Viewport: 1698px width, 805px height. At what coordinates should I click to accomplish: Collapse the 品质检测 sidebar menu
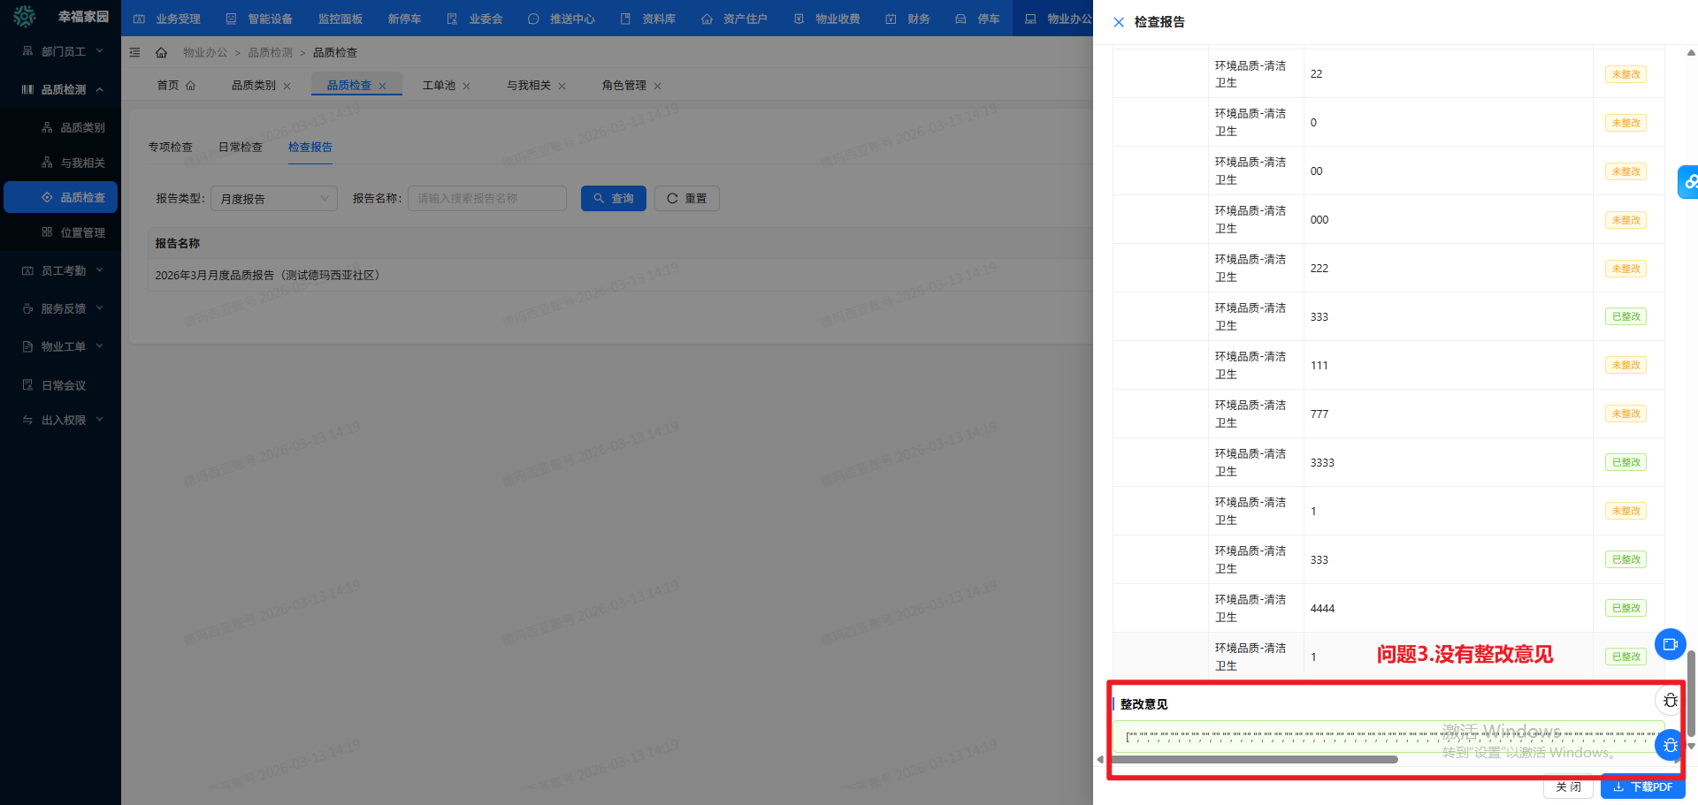62,89
